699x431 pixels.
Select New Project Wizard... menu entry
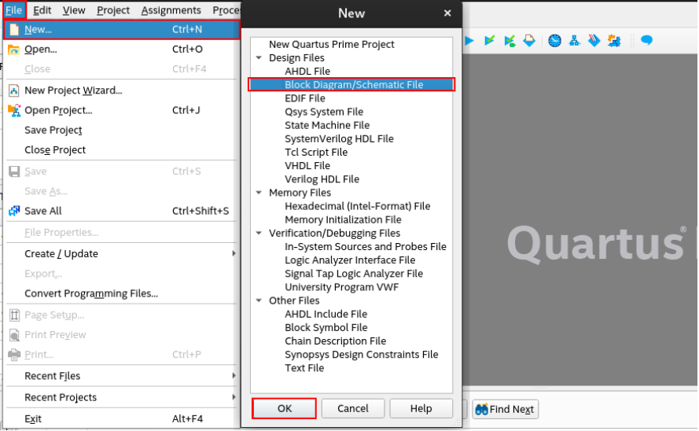(x=121, y=90)
